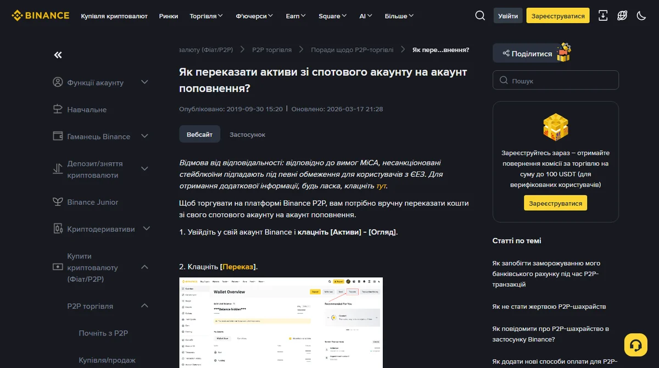Open Earn dropdown menu
The image size is (659, 368).
click(x=296, y=16)
